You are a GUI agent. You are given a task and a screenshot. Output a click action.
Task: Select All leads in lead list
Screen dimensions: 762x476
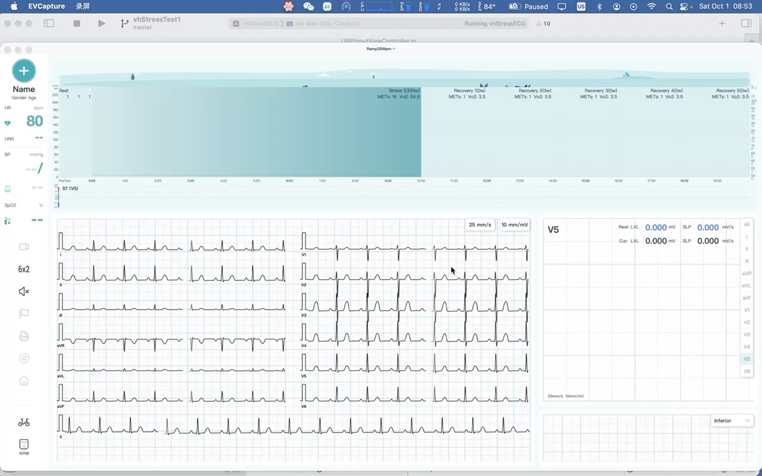(747, 224)
